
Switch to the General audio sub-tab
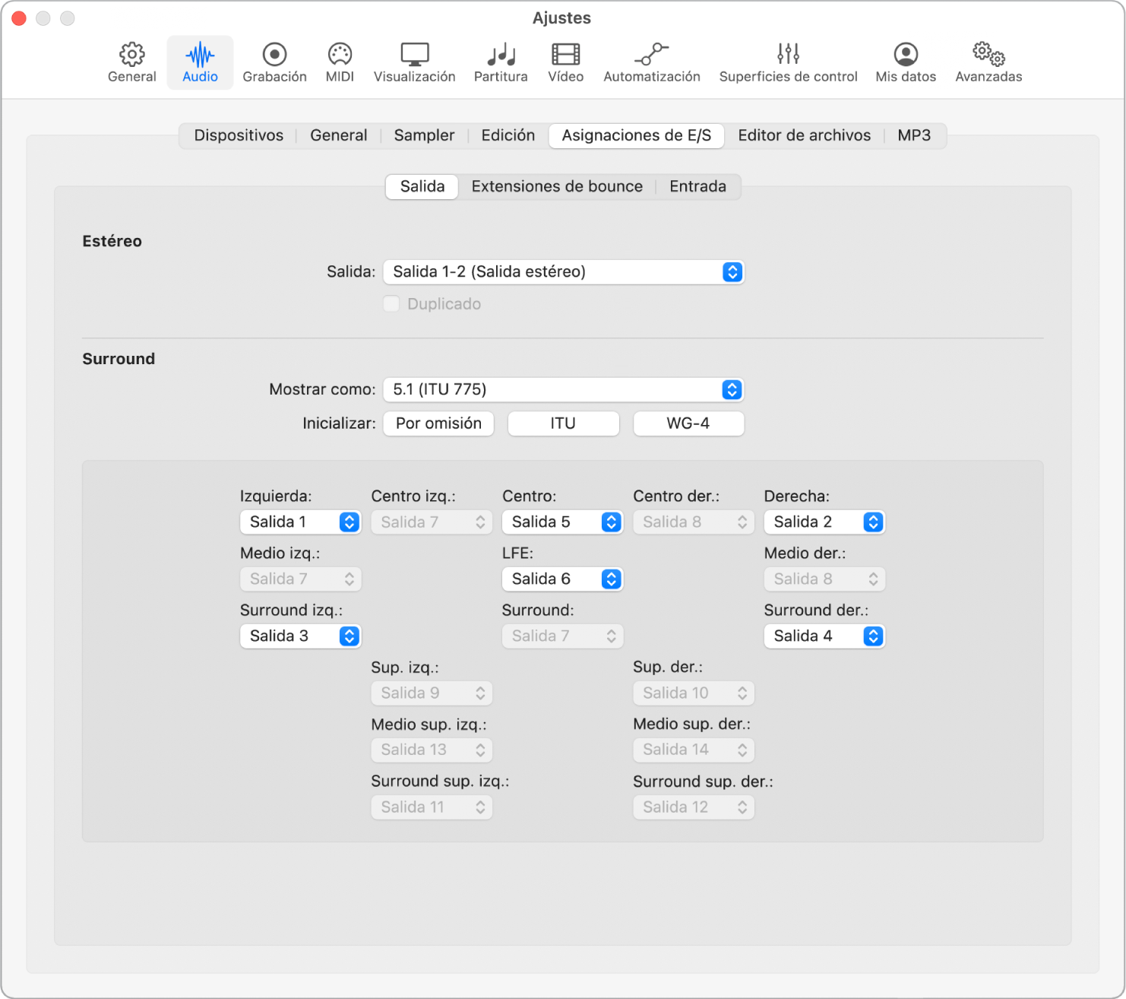point(339,135)
